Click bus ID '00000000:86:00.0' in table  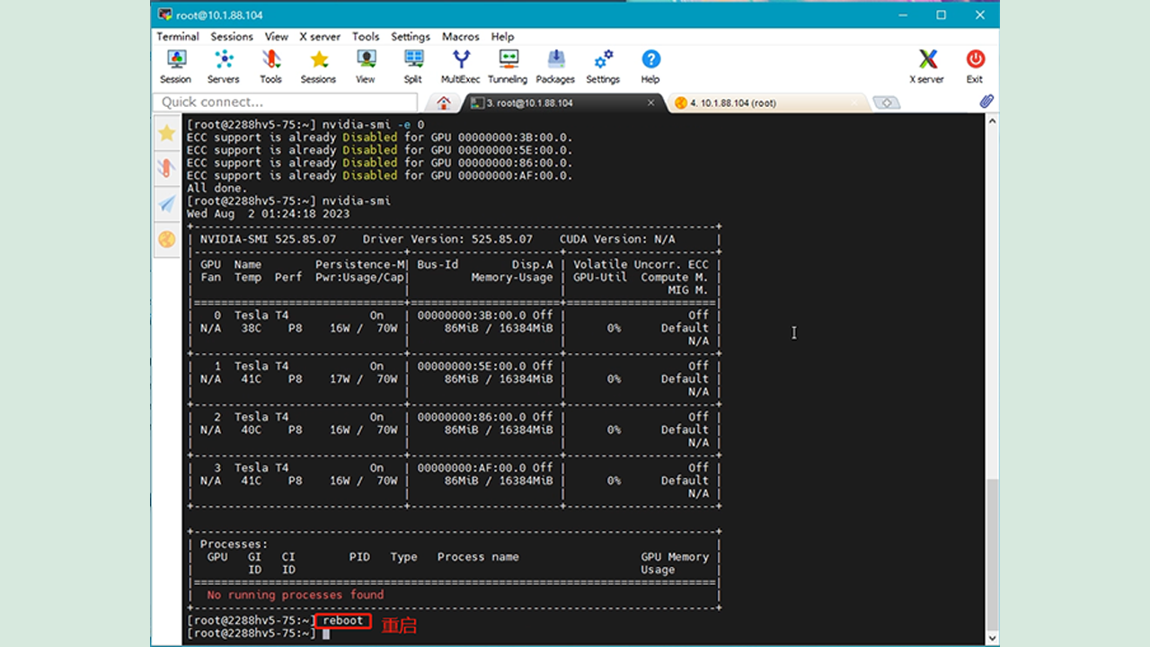coord(472,417)
